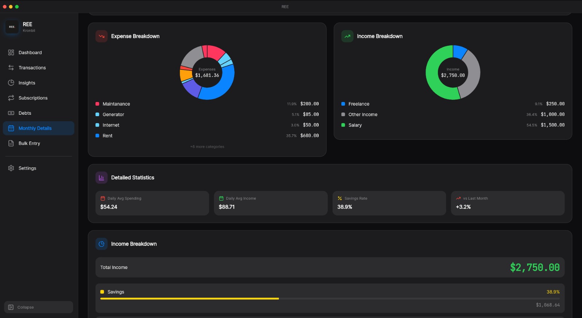Show +6 more expense categories
The image size is (582, 318).
(x=207, y=147)
